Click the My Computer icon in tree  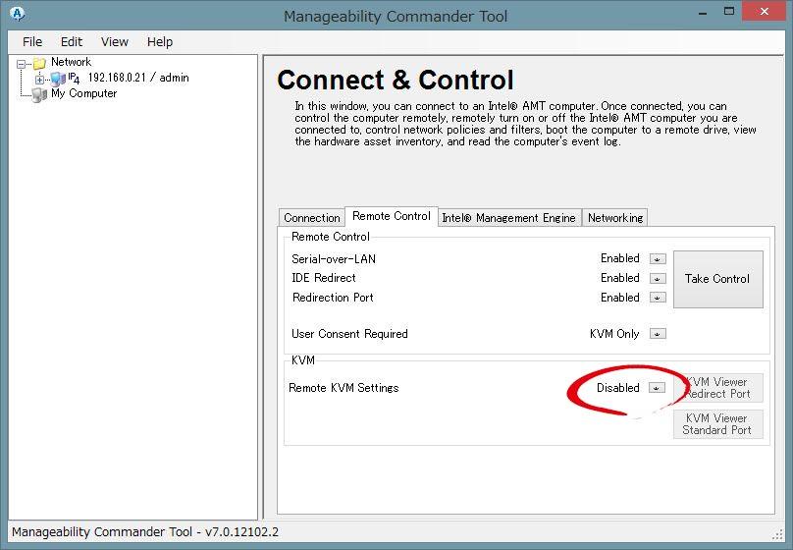coord(39,94)
